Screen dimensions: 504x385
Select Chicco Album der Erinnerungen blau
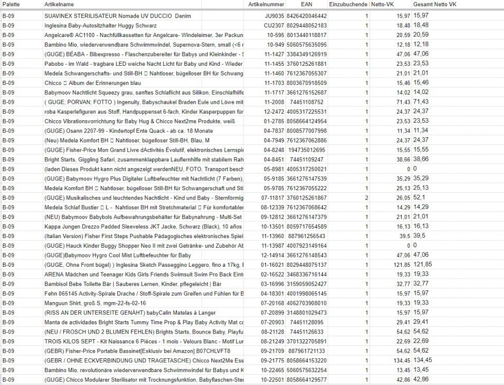pos(93,83)
